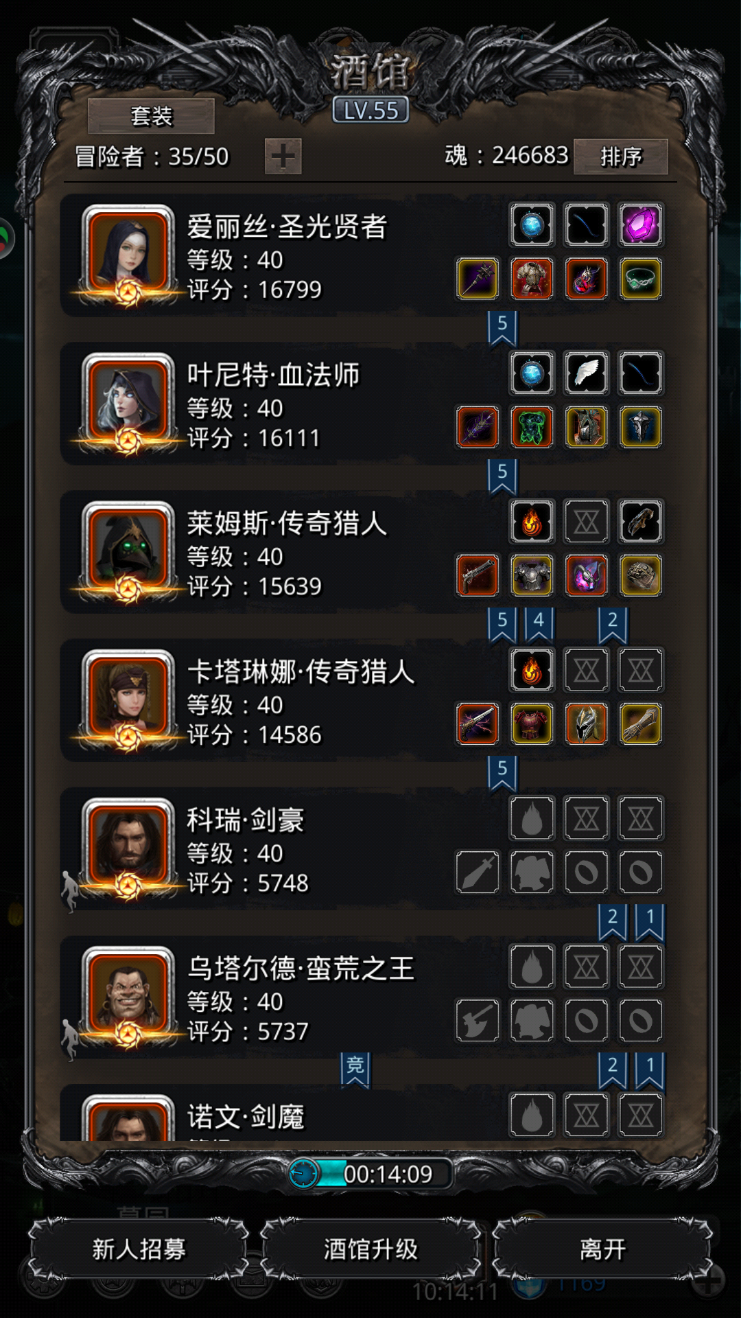Image resolution: width=741 pixels, height=1318 pixels.
Task: Click the refresh timer bar showing 00:14:09
Action: click(x=370, y=1174)
